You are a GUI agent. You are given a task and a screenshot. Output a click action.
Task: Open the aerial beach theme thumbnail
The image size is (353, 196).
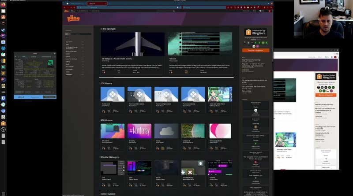click(193, 131)
